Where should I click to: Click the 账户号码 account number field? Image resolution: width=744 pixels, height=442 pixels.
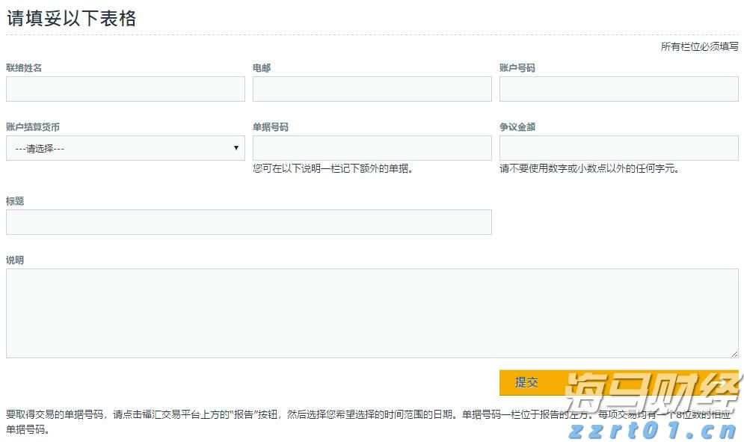(x=618, y=89)
